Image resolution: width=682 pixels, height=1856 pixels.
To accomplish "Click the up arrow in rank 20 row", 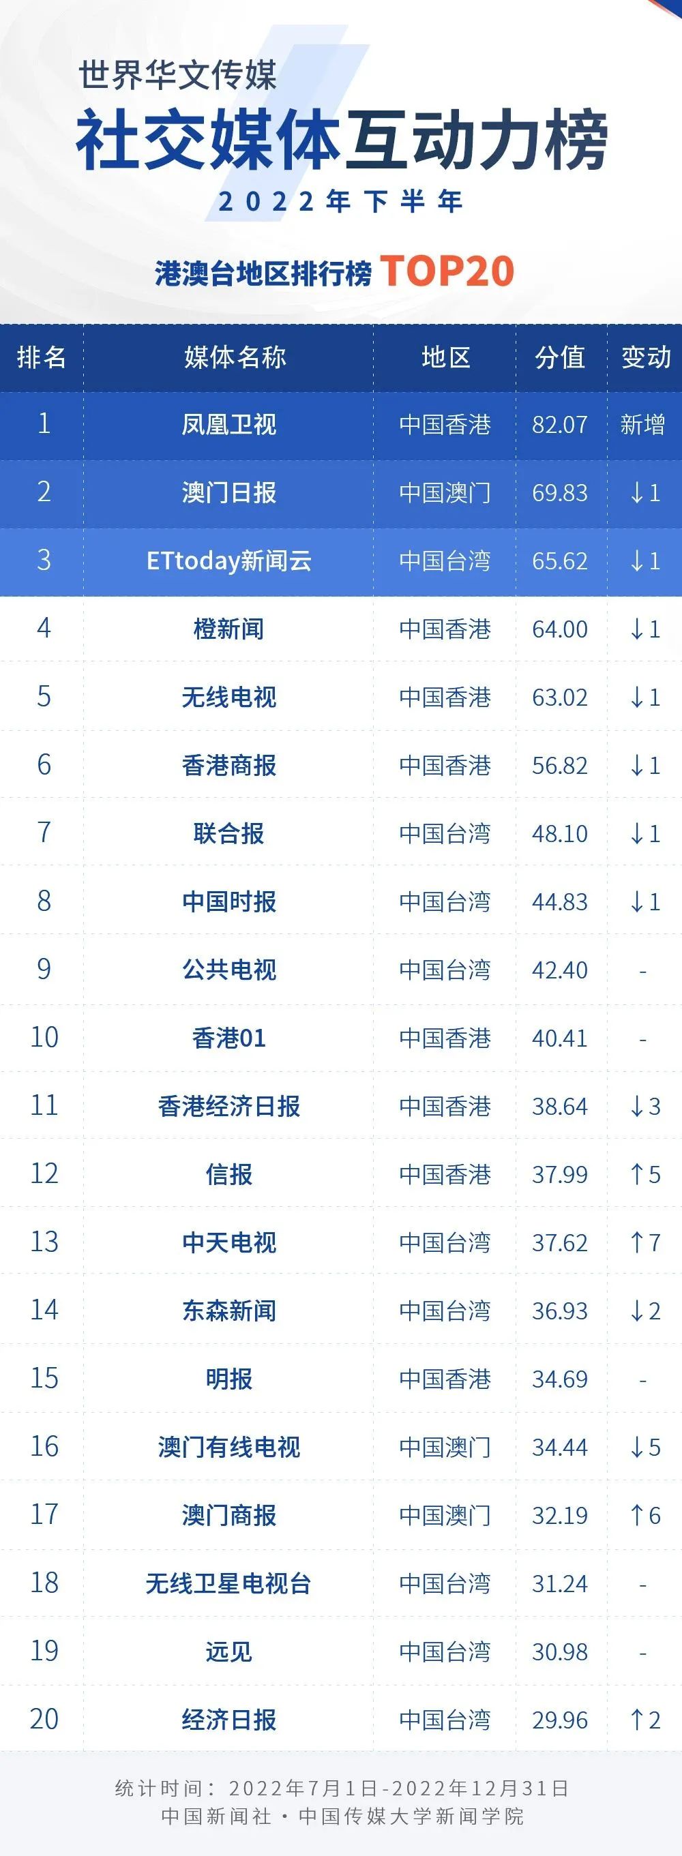I will tap(636, 1720).
